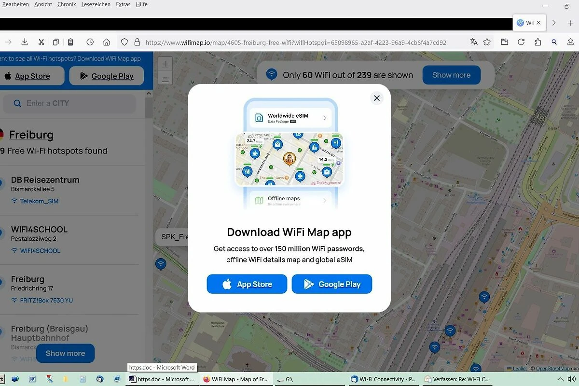Click the site security padlock icon
This screenshot has width=579, height=386.
pos(137,42)
